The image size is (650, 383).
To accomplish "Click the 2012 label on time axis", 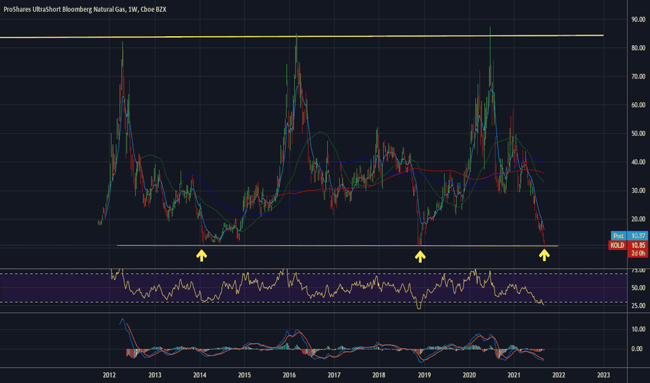I will click(x=109, y=375).
